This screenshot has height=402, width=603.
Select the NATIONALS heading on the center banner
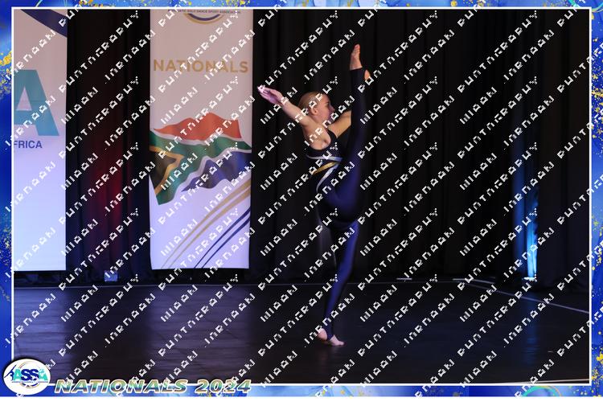pos(200,65)
